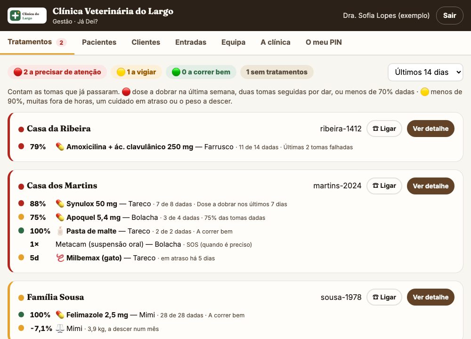Click the red status dot beside Casa dos Martins
The image size is (471, 339).
[x=21, y=186]
